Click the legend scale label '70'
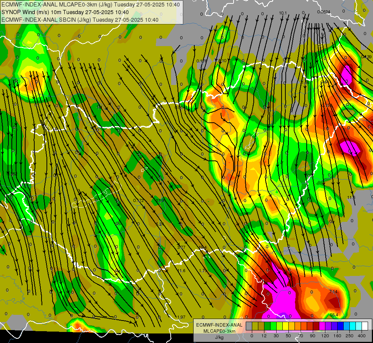 (x=301, y=336)
